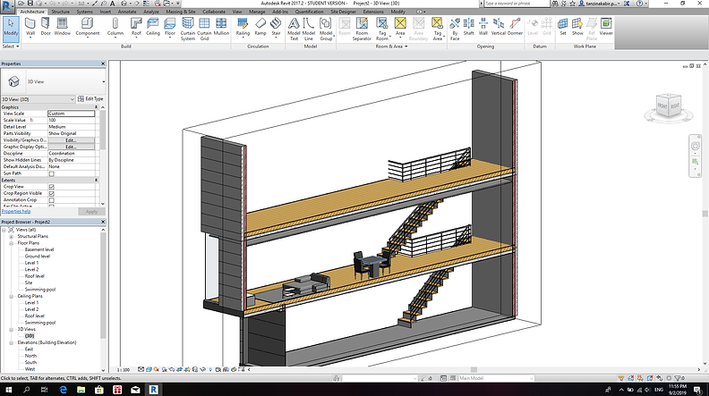709x396 pixels.
Task: Open the Select panel dropdown
Action: tap(11, 46)
